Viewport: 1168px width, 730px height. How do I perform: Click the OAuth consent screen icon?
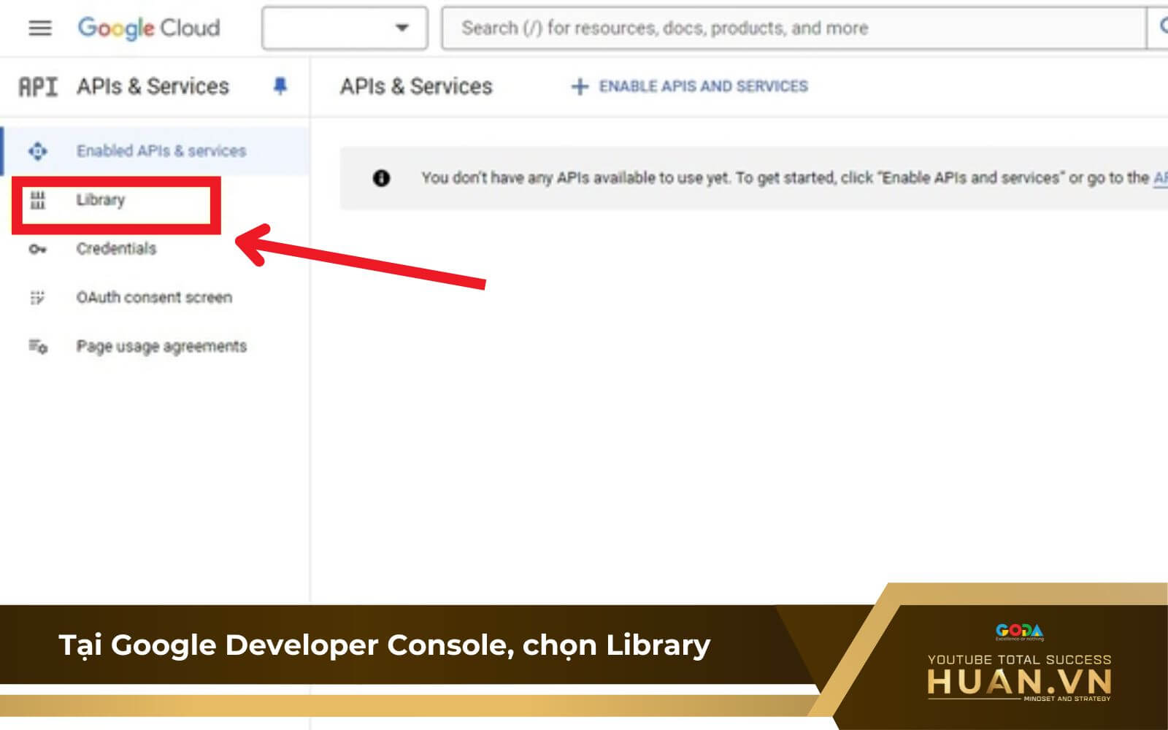pyautogui.click(x=37, y=298)
